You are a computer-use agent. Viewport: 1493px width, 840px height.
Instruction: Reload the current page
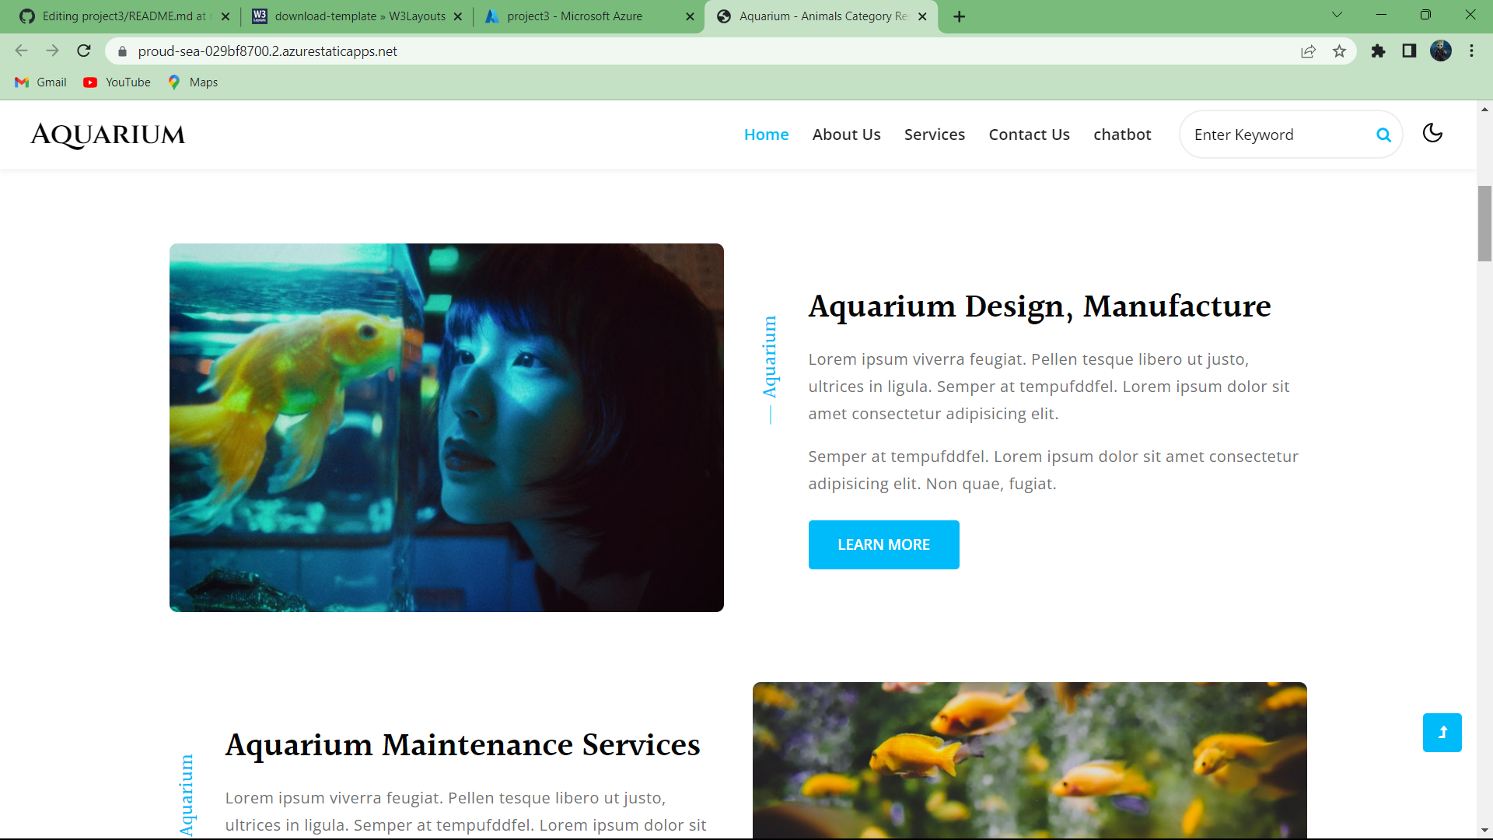click(84, 51)
